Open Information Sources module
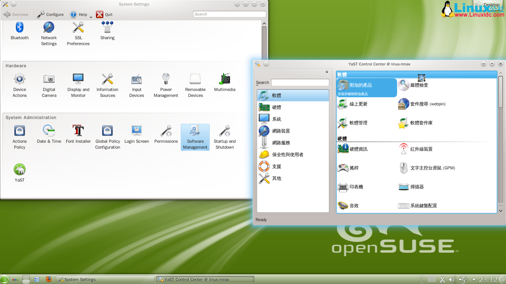The image size is (506, 284). 107,85
